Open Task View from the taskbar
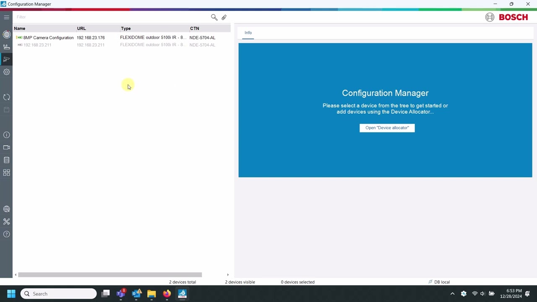The image size is (537, 302). (x=106, y=294)
